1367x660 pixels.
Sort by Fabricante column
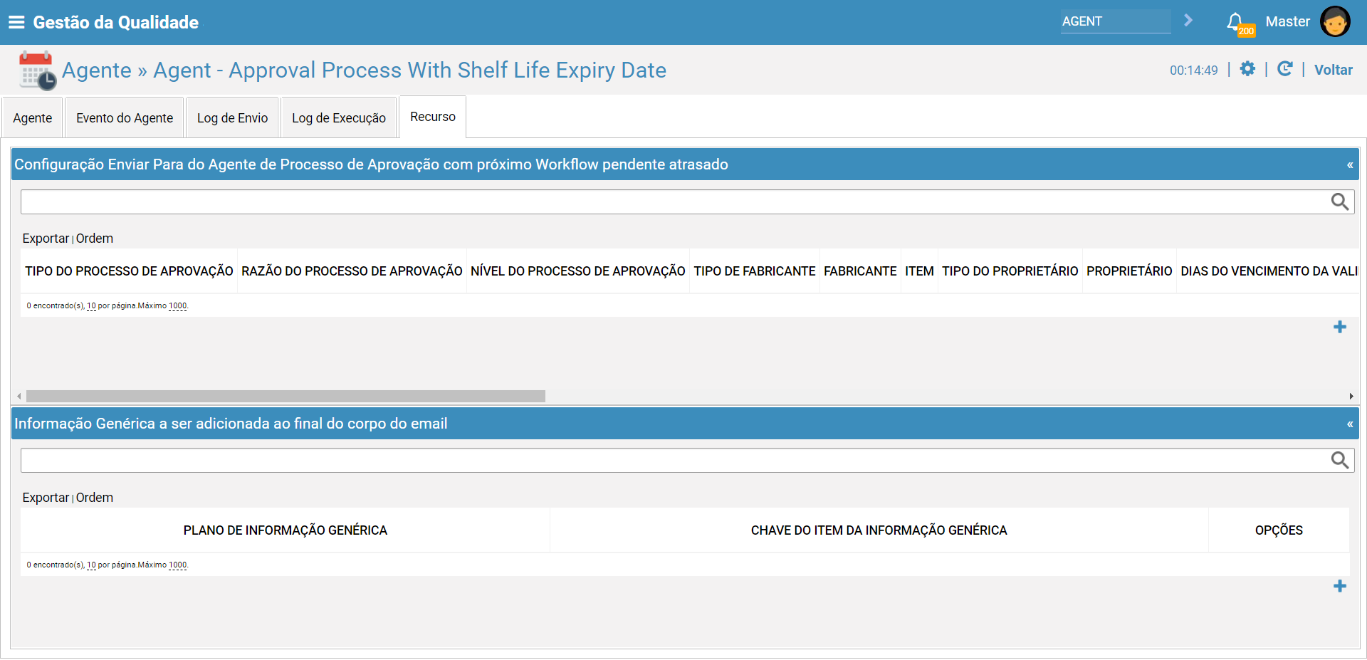(x=860, y=271)
